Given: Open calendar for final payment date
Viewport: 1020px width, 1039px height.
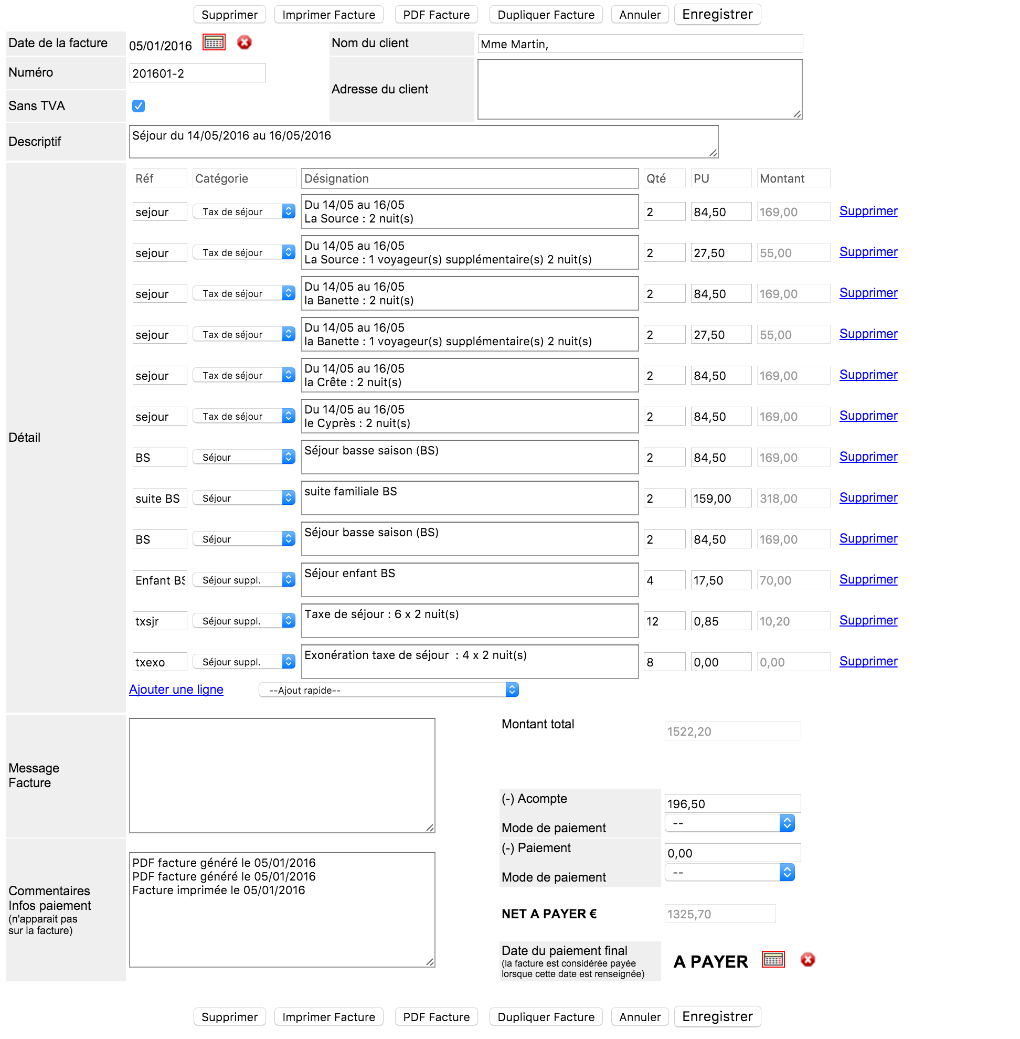Looking at the screenshot, I should [772, 960].
